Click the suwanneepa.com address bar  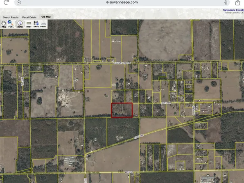pos(122,2)
